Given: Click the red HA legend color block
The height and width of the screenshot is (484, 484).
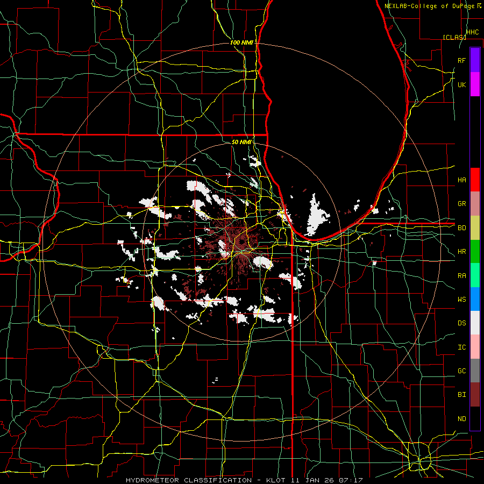Looking at the screenshot, I should pyautogui.click(x=475, y=180).
